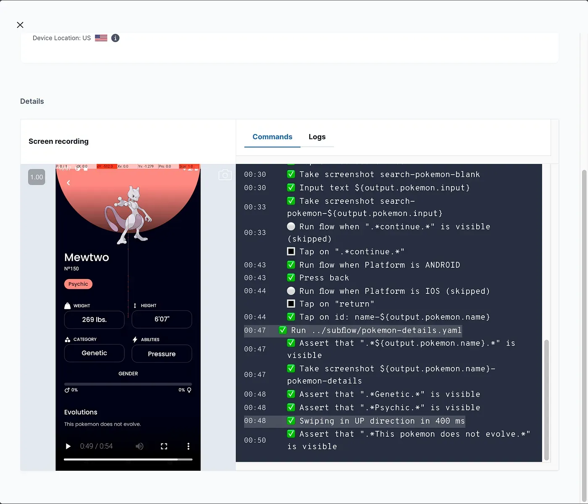Click the device location info icon
588x504 pixels.
coord(115,38)
